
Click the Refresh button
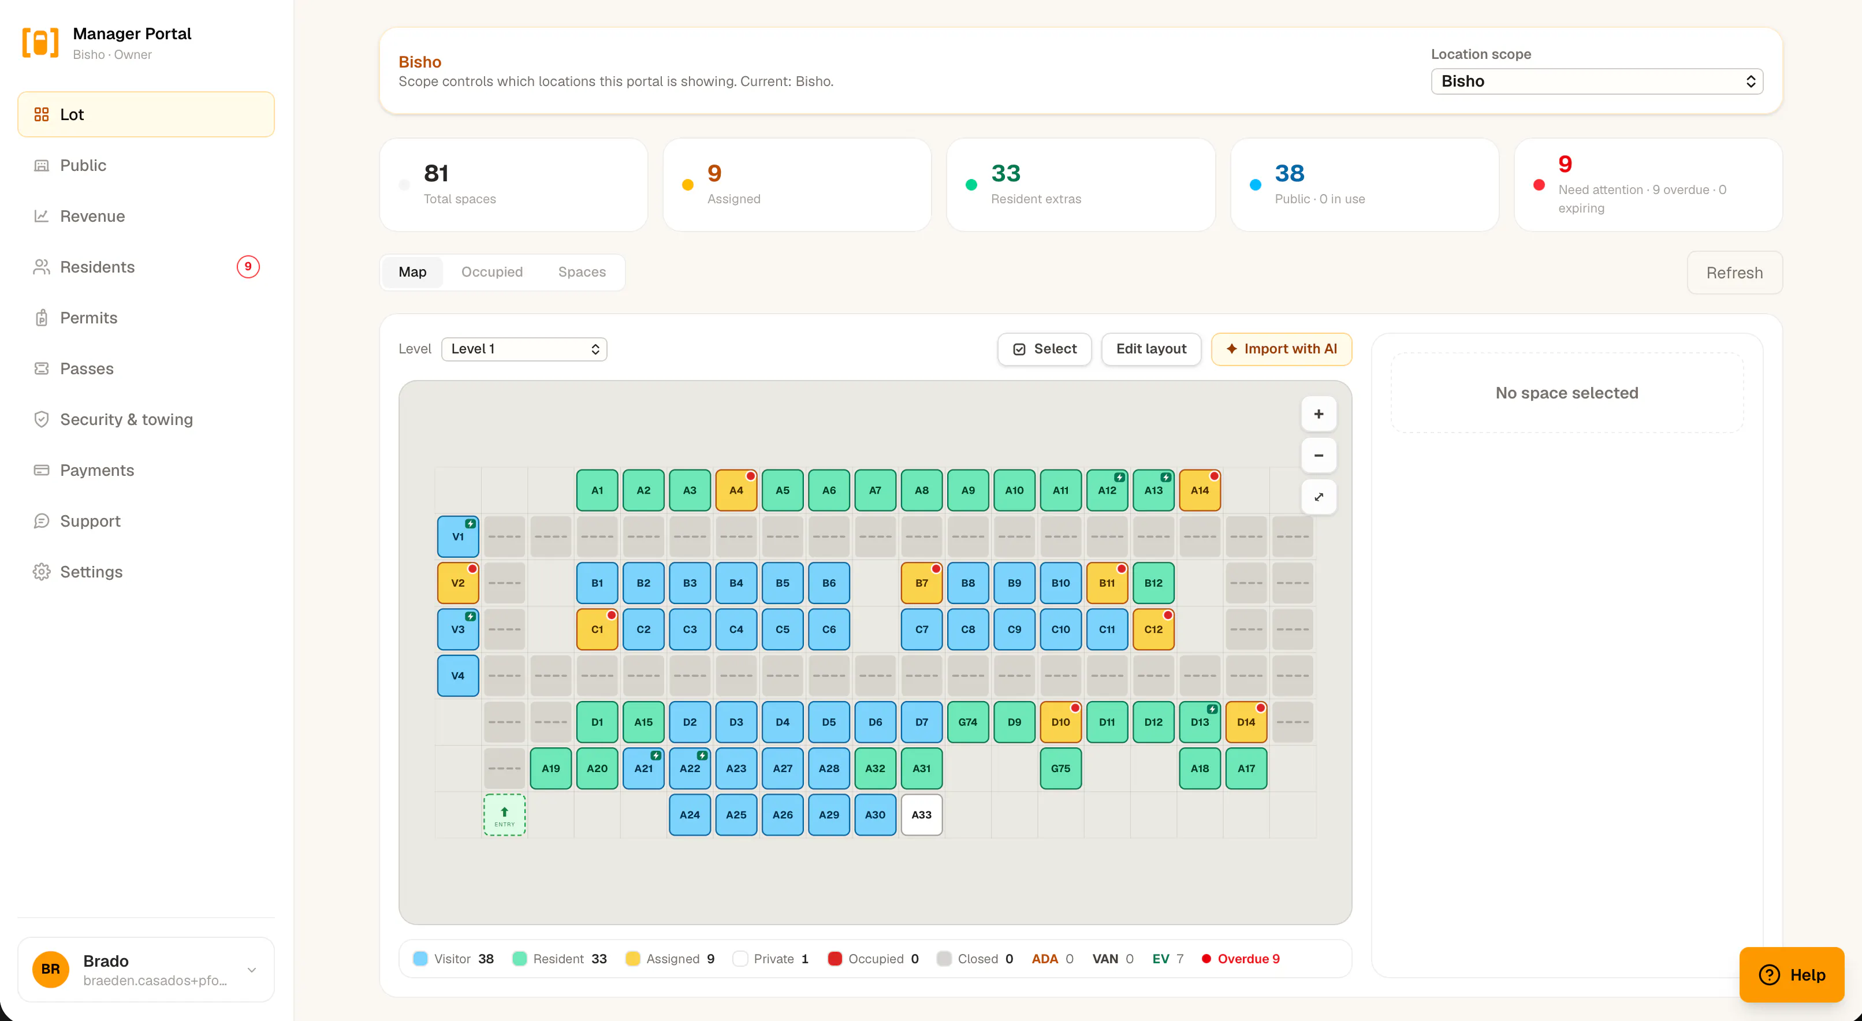(x=1735, y=273)
